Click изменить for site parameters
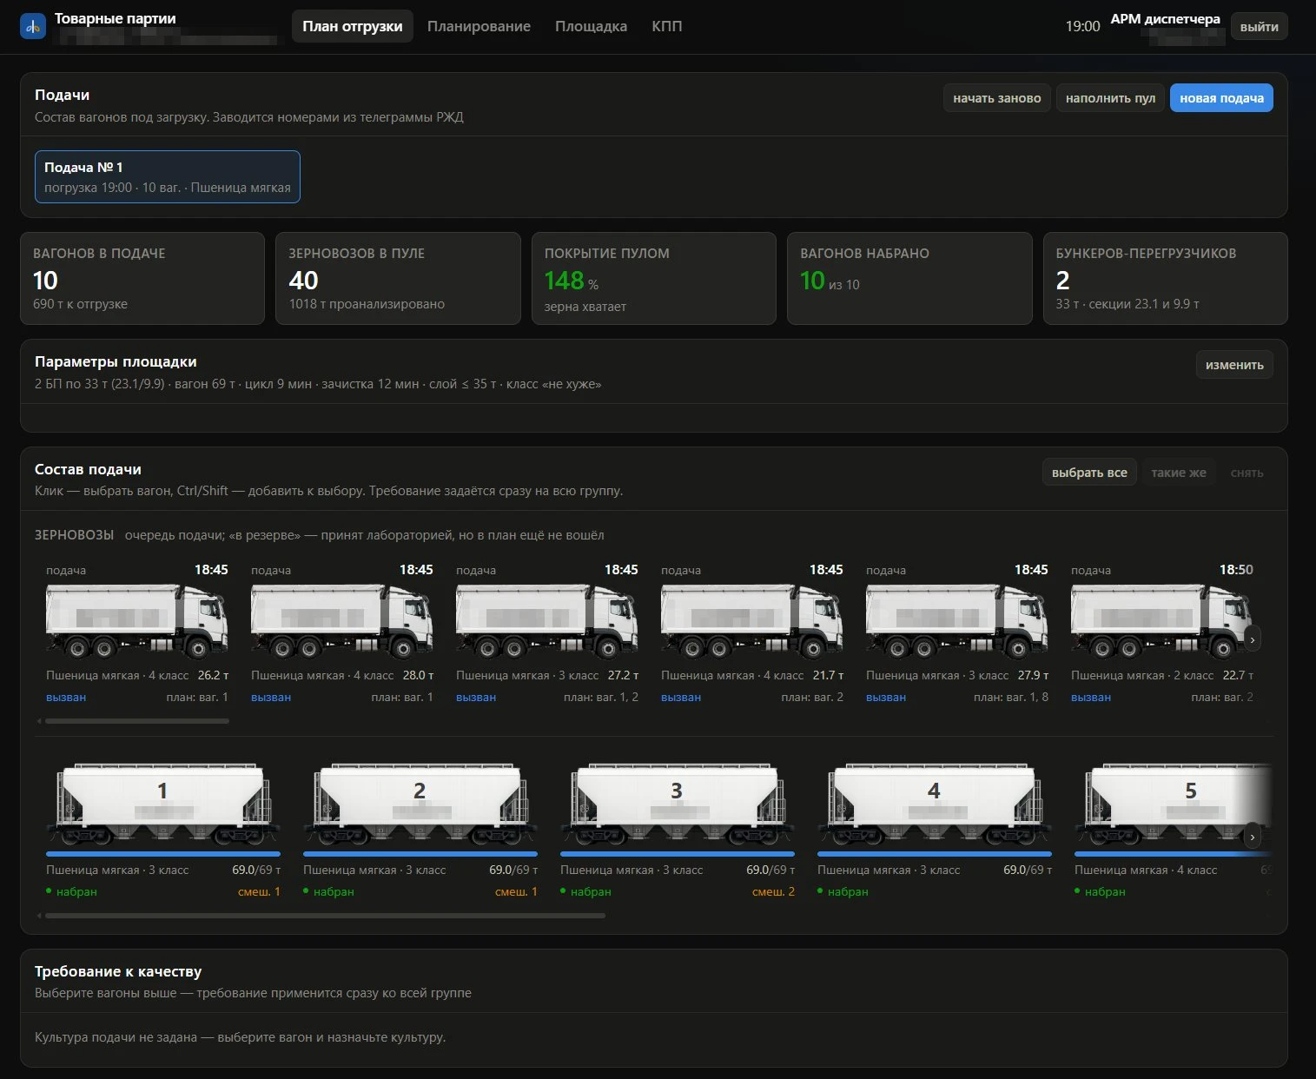Screen dimensions: 1316x1079 1234,365
